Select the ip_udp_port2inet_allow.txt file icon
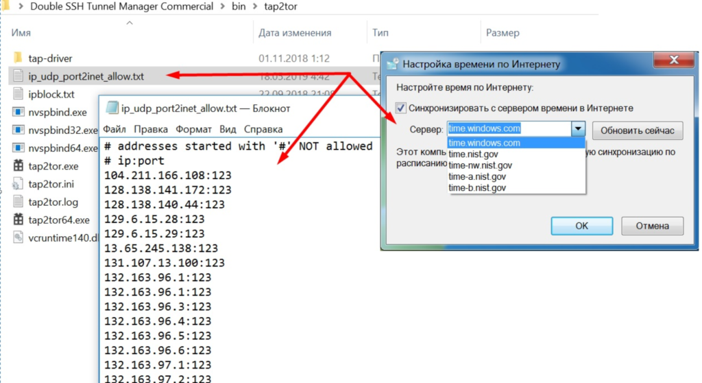Screen dimensions: 702x383 pos(18,76)
